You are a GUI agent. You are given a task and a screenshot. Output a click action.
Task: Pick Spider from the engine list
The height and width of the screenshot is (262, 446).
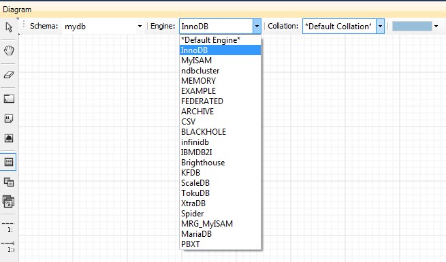pyautogui.click(x=221, y=214)
